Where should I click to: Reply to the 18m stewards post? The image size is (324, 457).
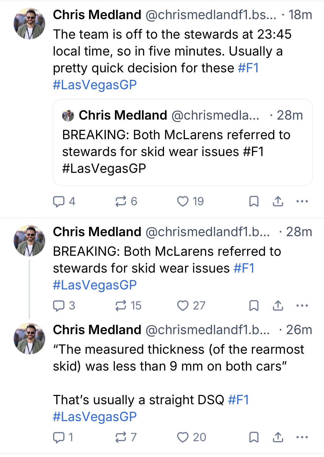point(59,201)
